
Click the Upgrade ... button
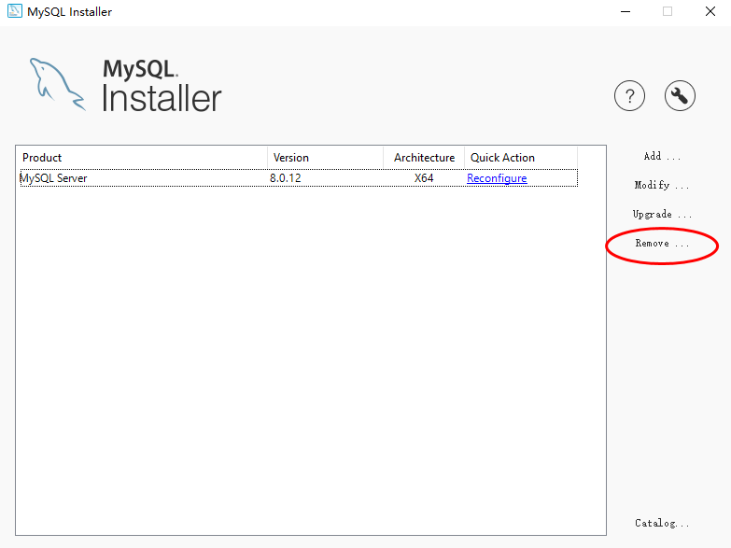click(662, 214)
